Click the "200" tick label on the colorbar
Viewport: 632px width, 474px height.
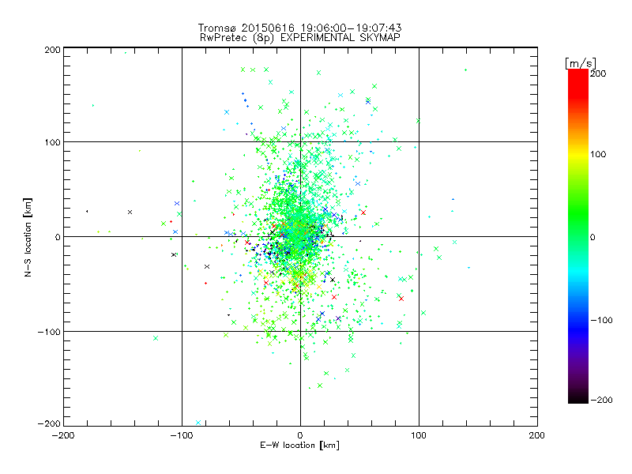click(x=598, y=73)
